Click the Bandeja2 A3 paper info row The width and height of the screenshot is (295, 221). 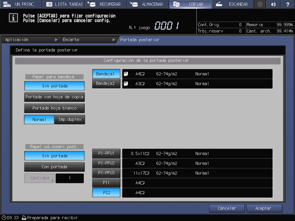(x=197, y=84)
